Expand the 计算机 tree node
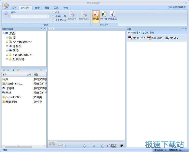This screenshot has height=152, width=189. tap(7, 46)
